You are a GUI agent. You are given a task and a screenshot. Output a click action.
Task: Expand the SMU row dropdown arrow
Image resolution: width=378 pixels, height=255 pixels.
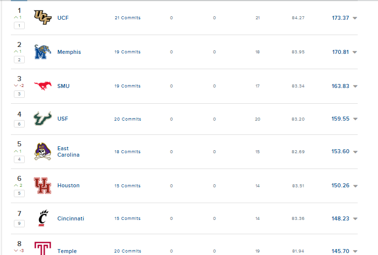pyautogui.click(x=355, y=86)
